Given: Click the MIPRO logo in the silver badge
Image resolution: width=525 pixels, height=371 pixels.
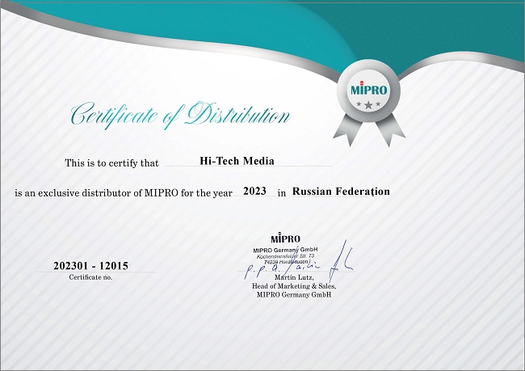Looking at the screenshot, I should 368,89.
